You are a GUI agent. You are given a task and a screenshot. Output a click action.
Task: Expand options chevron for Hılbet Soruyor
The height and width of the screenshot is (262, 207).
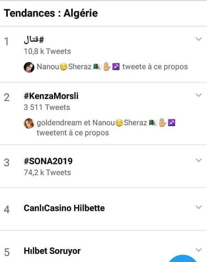click(x=198, y=250)
